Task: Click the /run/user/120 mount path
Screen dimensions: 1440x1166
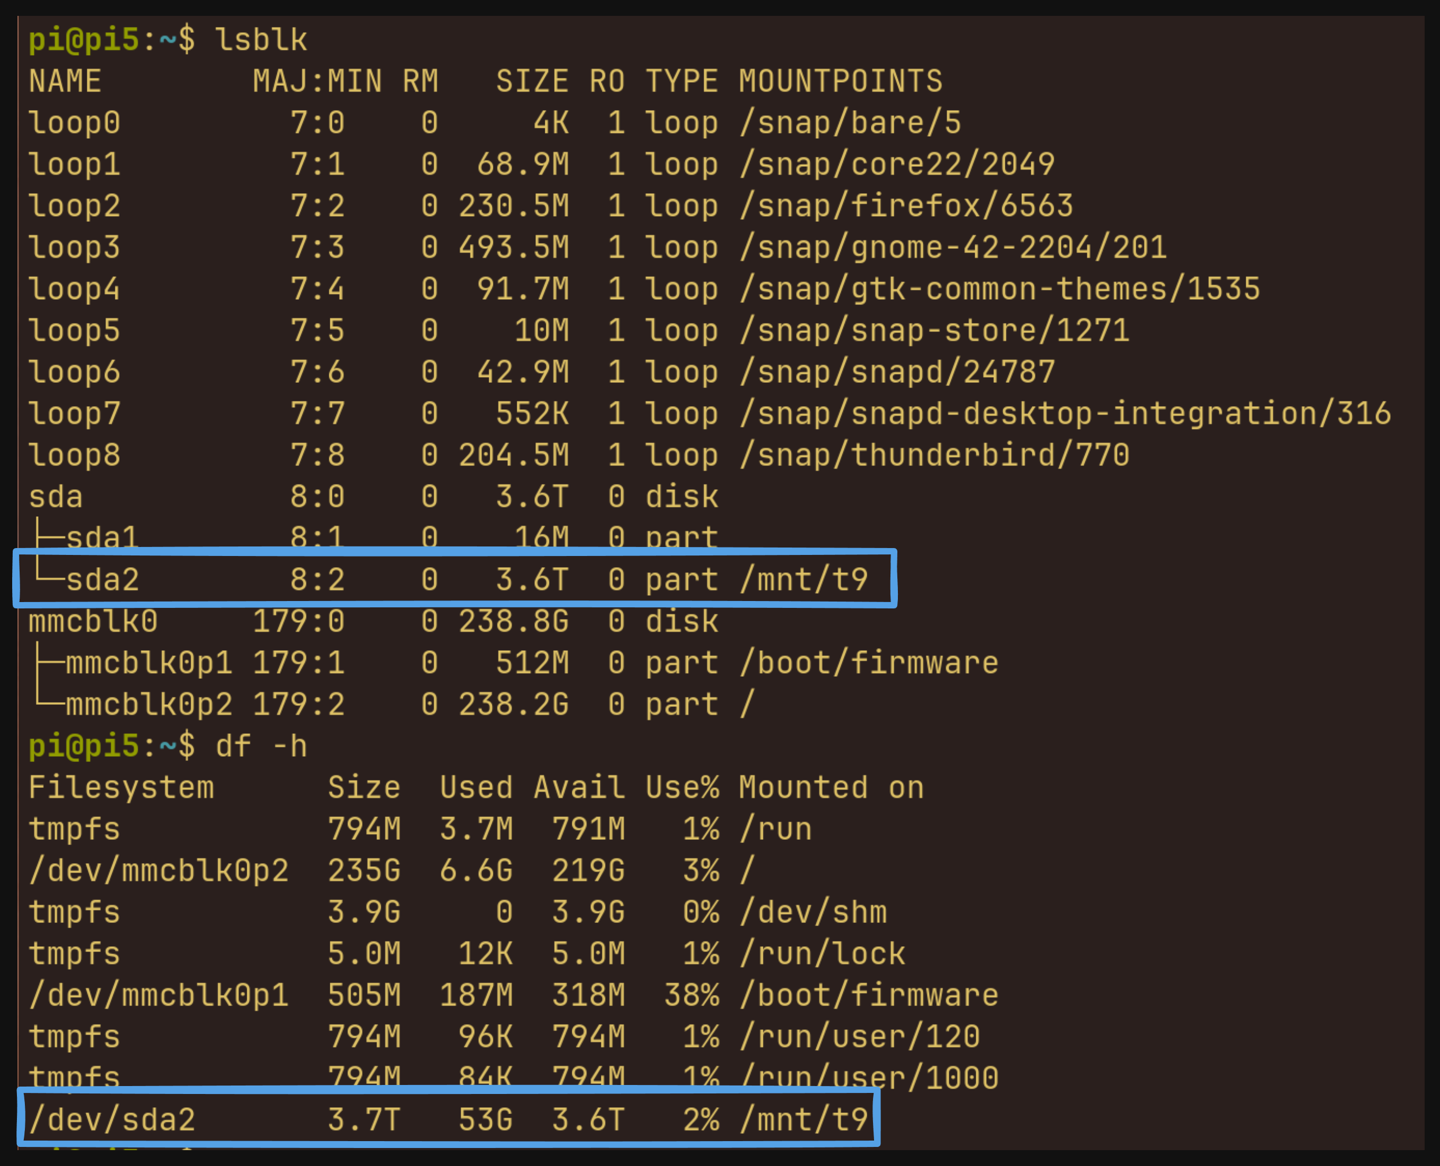Action: point(859,1036)
